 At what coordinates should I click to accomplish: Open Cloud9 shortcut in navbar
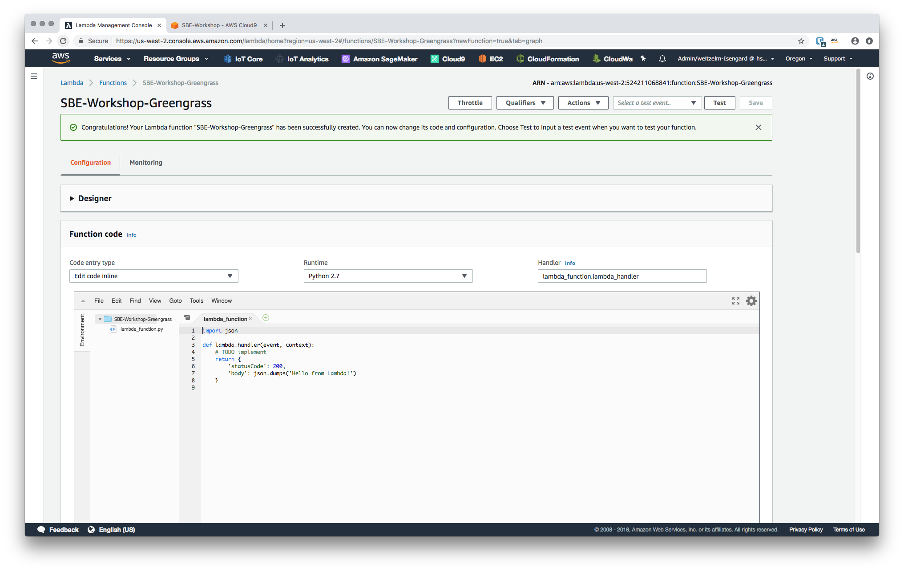click(448, 59)
